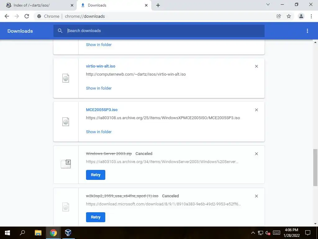
Task: Switch to the Index of /~dartz/isos/ tab
Action: (38, 5)
